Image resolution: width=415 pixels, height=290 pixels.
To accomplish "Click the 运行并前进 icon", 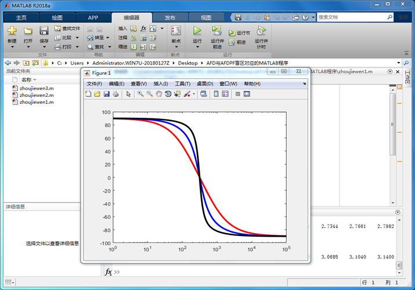I will (x=217, y=31).
